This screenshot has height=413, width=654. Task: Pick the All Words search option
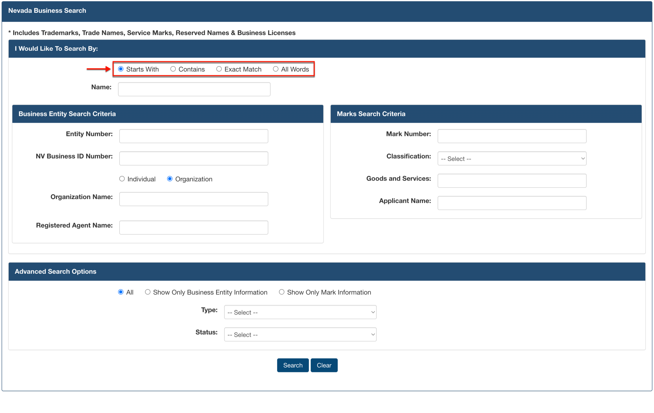pyautogui.click(x=276, y=69)
